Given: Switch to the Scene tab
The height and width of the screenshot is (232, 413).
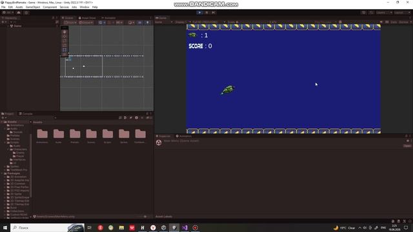Looking at the screenshot, I should [68, 18].
